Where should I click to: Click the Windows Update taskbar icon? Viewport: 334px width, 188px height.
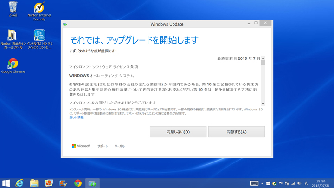click(92, 183)
